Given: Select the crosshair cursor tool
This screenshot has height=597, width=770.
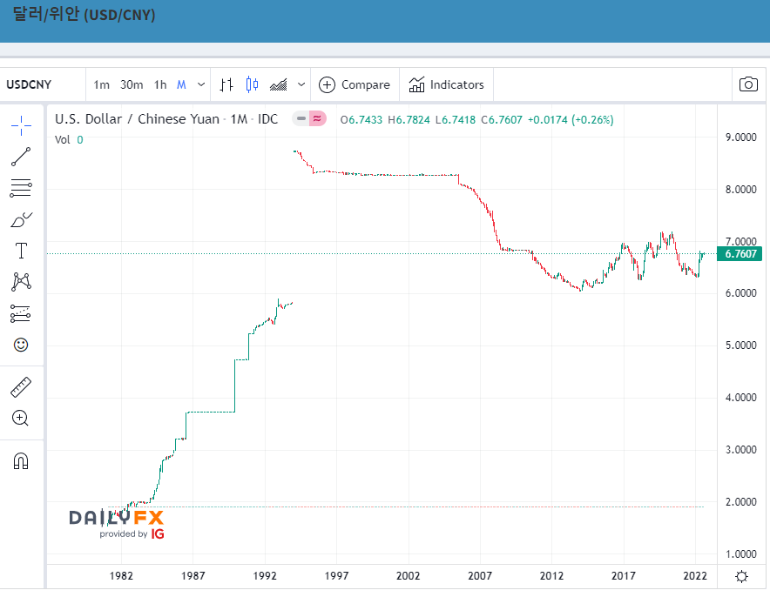Looking at the screenshot, I should click(21, 125).
